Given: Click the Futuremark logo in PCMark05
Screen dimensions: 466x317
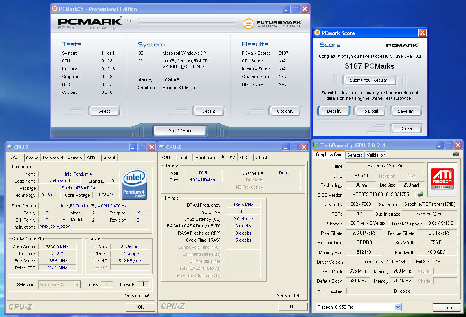Looking at the screenshot, I should (x=272, y=24).
